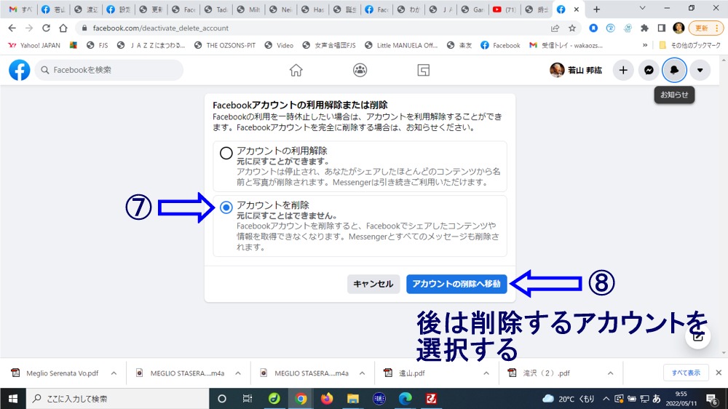The width and height of the screenshot is (728, 409).
Task: Click the browser back arrow
Action: [x=12, y=28]
